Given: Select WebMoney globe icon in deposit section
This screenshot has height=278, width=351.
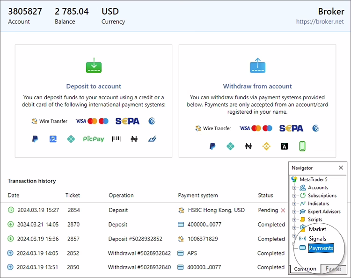Looking at the screenshot, I should click(x=152, y=121).
